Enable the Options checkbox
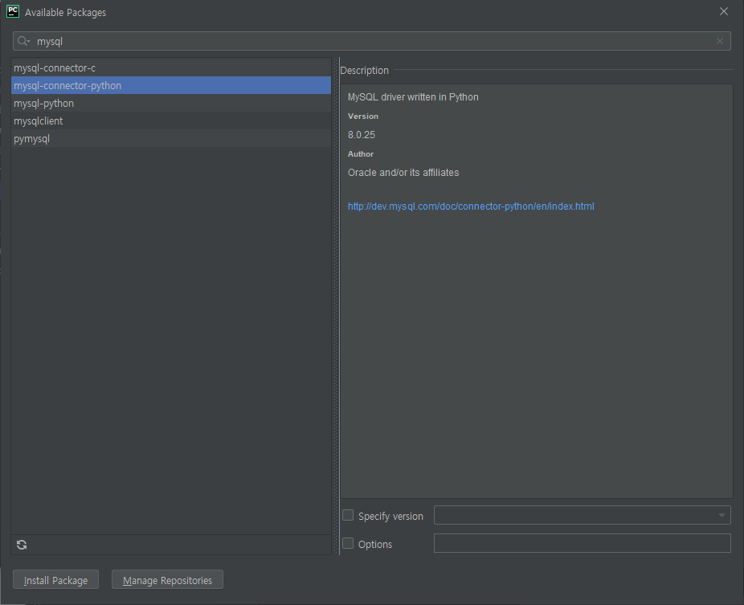 point(348,543)
